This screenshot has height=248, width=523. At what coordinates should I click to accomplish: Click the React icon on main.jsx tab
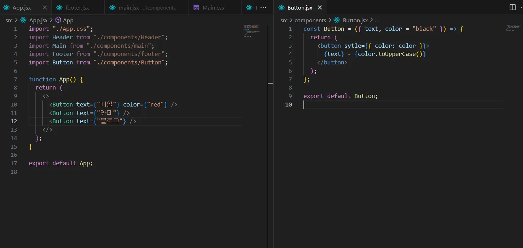112,7
